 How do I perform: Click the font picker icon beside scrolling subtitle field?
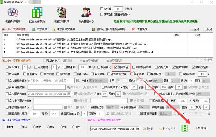click(78, 81)
